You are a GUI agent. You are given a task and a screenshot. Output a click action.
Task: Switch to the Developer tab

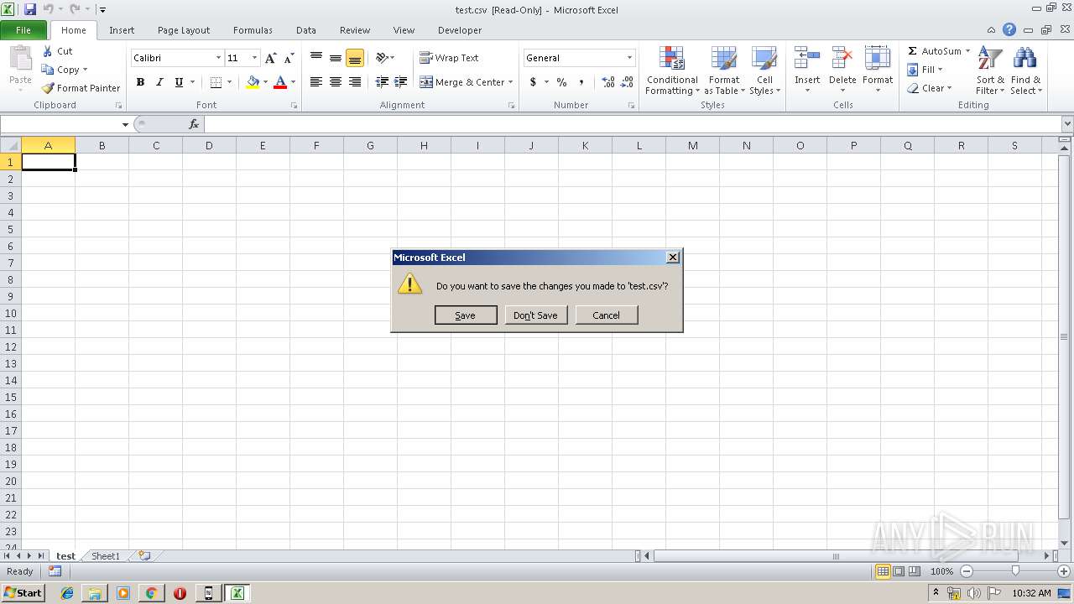tap(460, 30)
